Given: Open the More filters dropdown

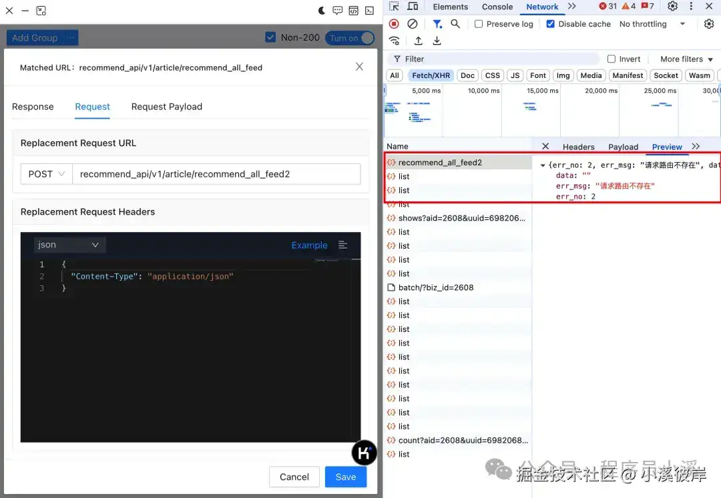Looking at the screenshot, I should pyautogui.click(x=686, y=59).
